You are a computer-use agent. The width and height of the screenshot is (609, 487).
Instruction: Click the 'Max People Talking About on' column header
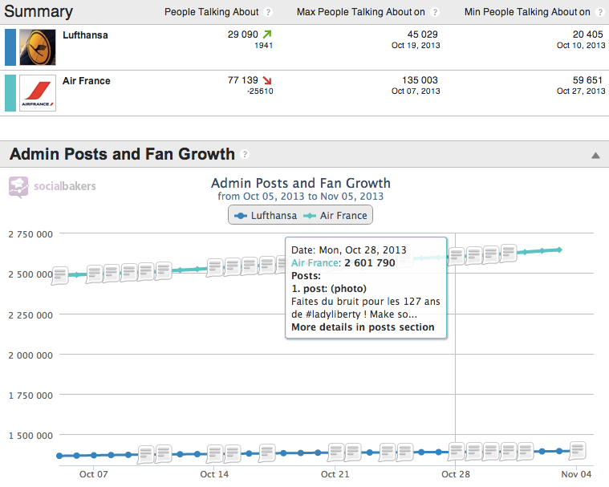[x=361, y=12]
